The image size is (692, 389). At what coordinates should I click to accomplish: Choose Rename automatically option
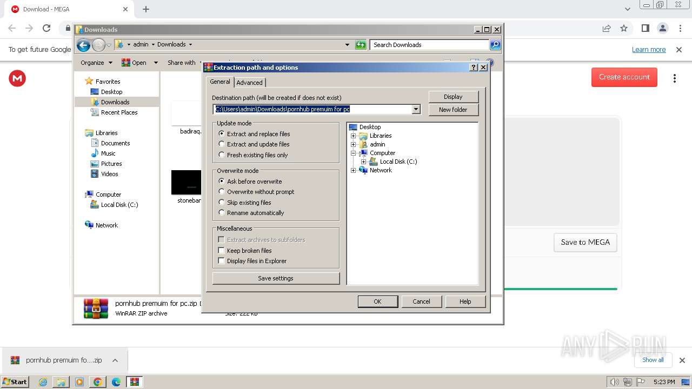pos(251,213)
